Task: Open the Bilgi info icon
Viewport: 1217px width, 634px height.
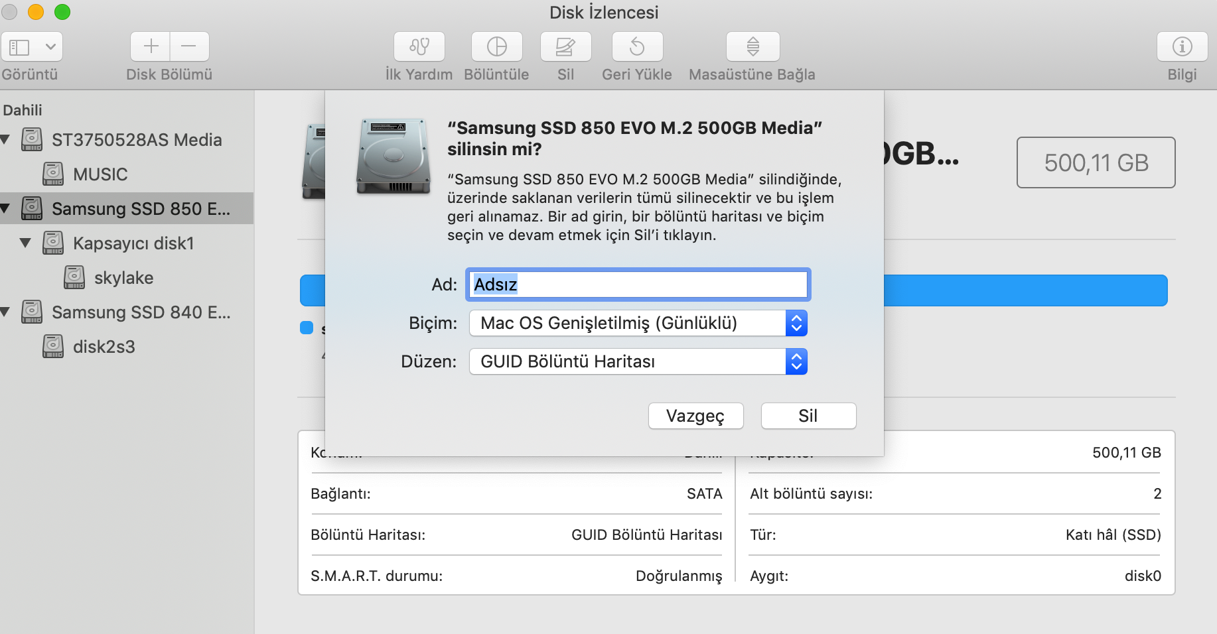Action: [1182, 47]
